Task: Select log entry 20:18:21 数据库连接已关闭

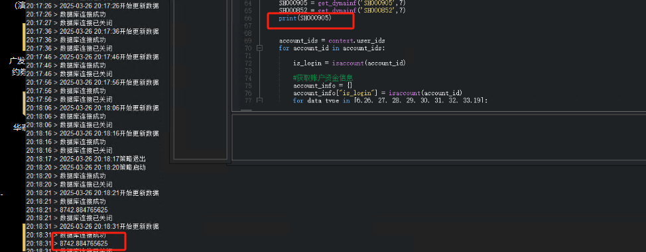Action: 69,218
